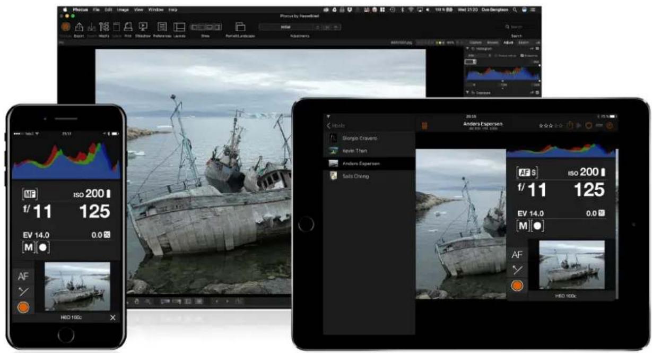Open Preferences icon in Mac Phocus toolbar

coord(162,27)
